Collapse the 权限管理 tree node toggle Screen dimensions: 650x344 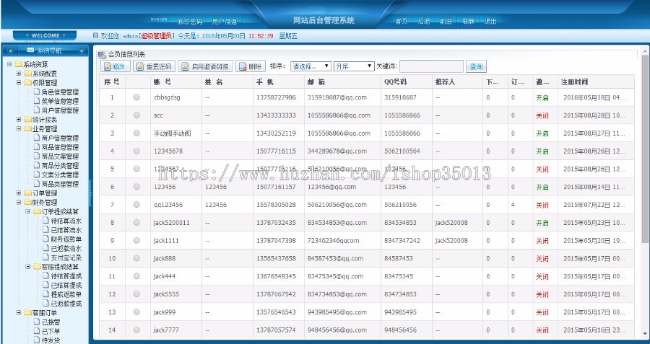19,82
